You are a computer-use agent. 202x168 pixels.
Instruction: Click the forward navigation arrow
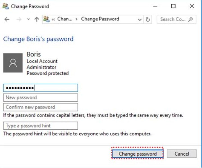point(19,19)
